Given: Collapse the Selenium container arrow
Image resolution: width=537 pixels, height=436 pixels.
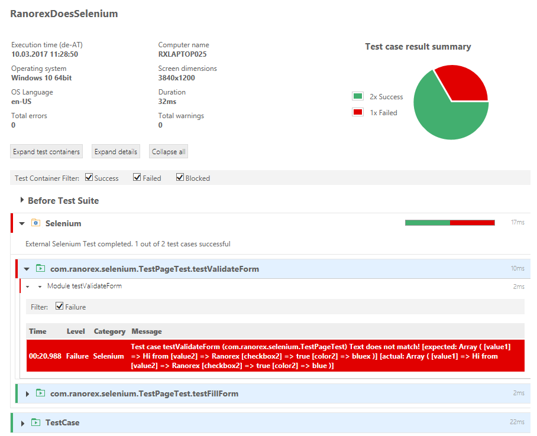Looking at the screenshot, I should point(22,223).
